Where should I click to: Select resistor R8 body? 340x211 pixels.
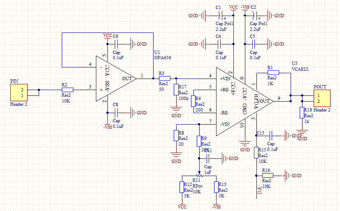pos(176,135)
